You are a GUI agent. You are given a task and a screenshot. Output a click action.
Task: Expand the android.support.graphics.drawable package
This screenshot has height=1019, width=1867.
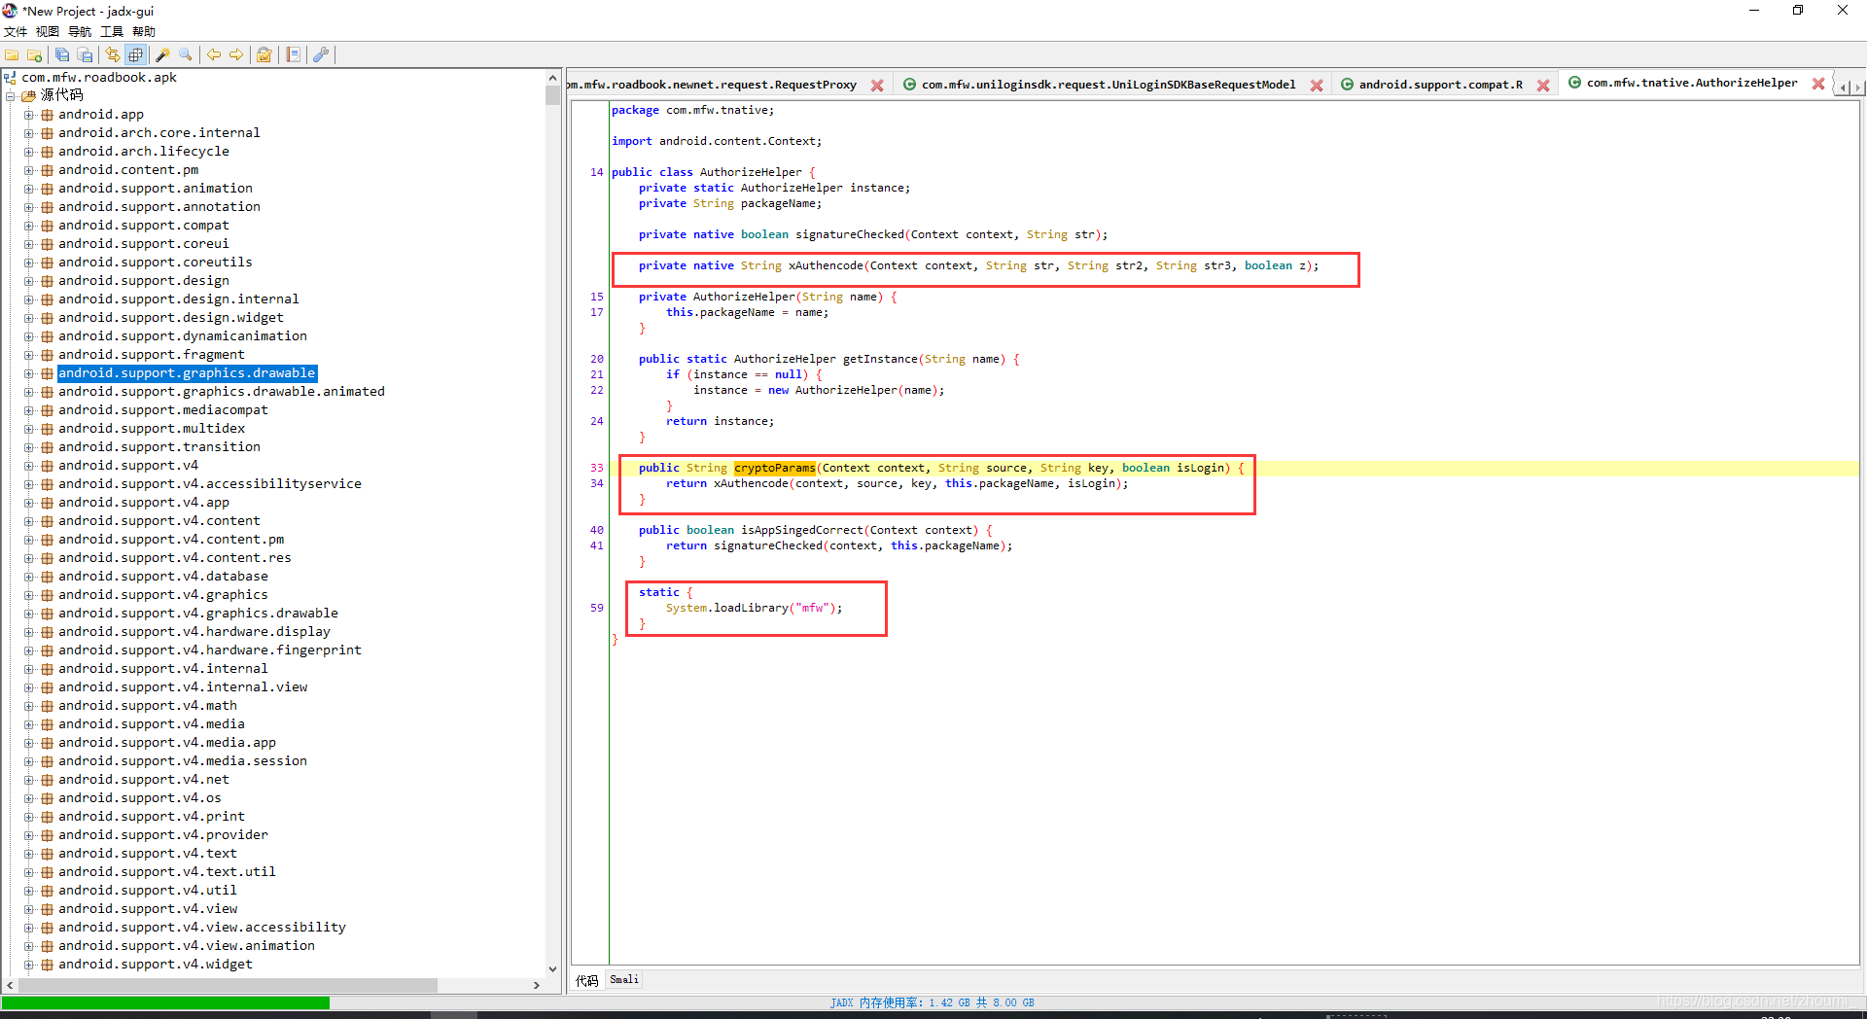pos(29,373)
